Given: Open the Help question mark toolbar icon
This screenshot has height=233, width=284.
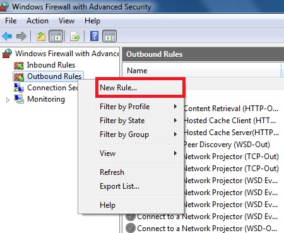Looking at the screenshot, I should coord(95,36).
